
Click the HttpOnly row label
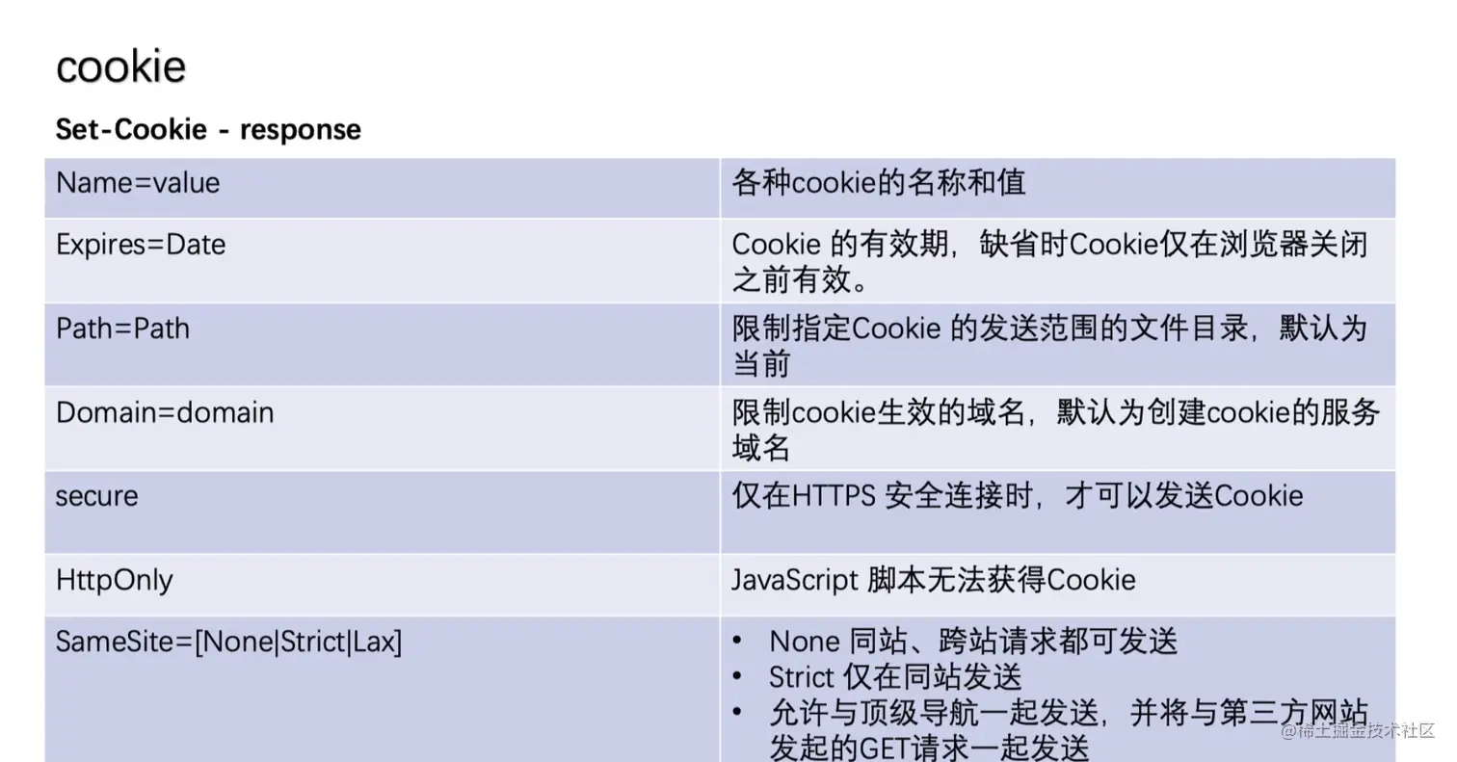pos(114,580)
